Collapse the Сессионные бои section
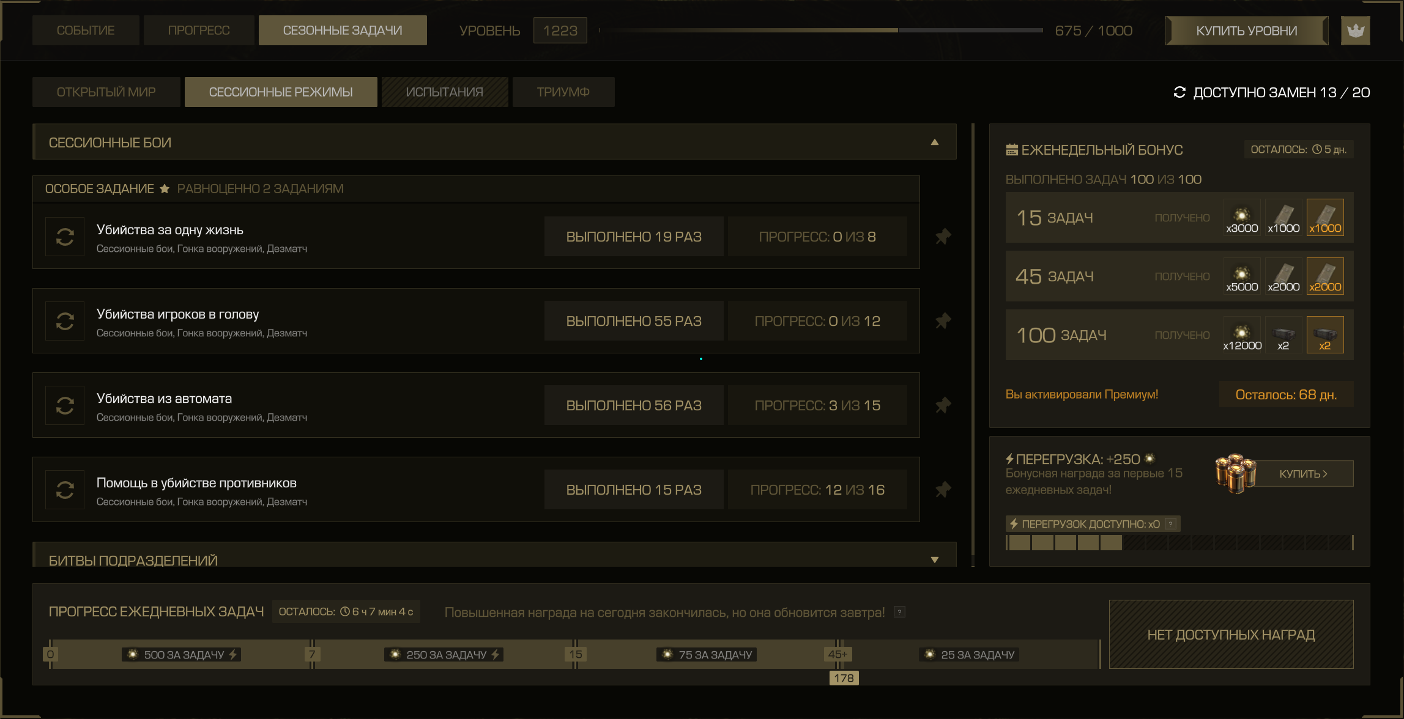The width and height of the screenshot is (1404, 719). click(x=934, y=142)
